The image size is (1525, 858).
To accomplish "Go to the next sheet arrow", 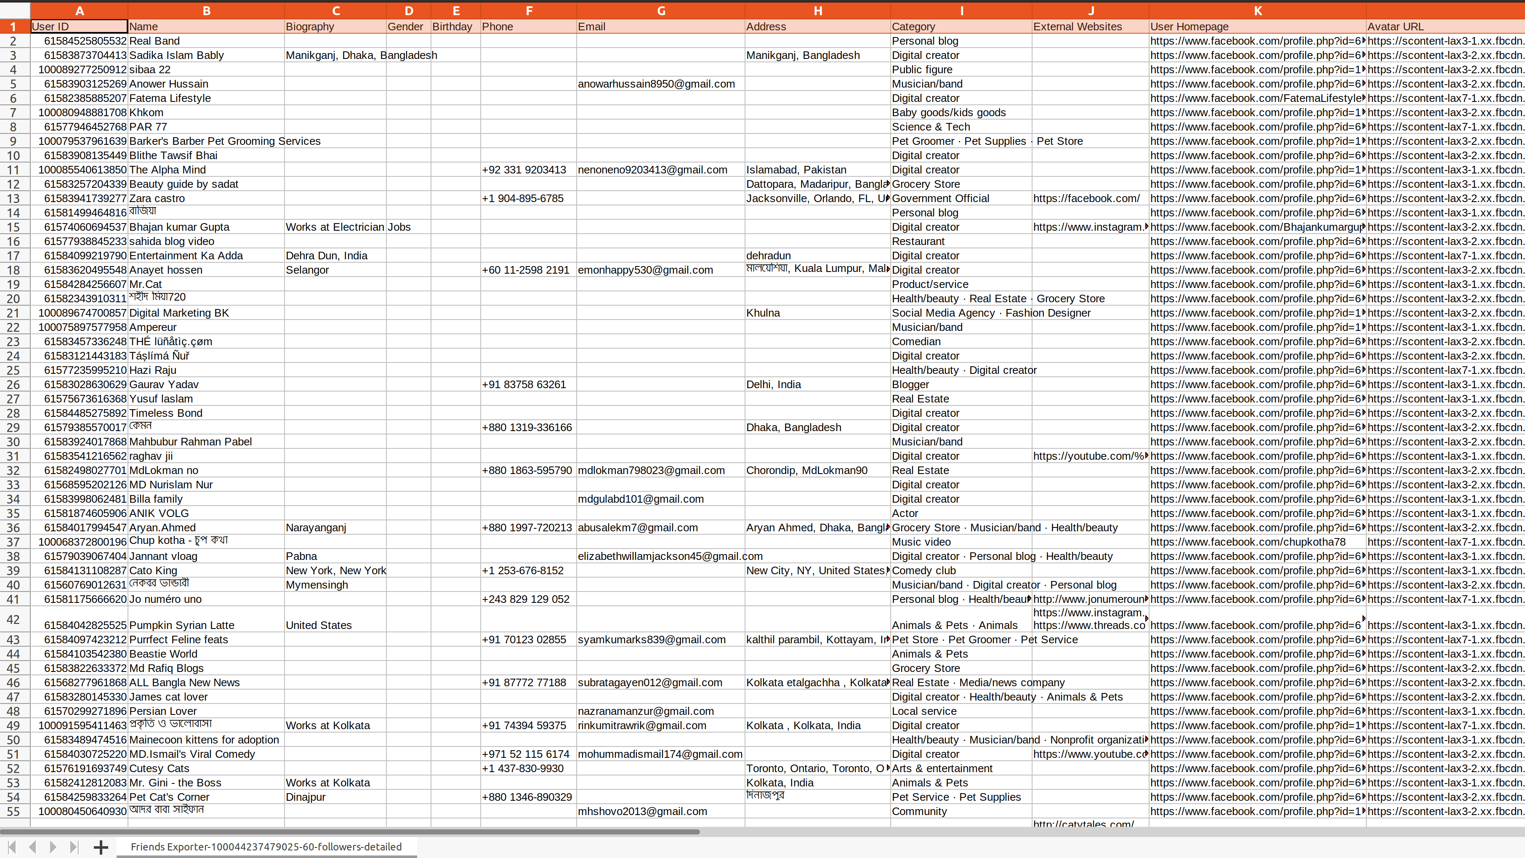I will coord(53,847).
